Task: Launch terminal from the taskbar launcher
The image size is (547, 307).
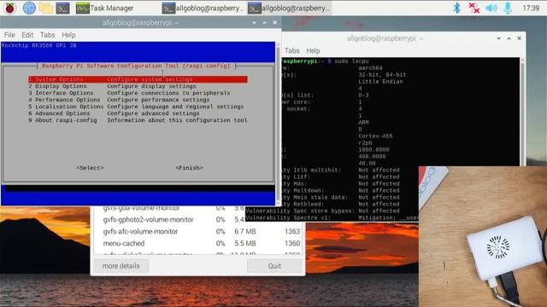Action: pyautogui.click(x=62, y=8)
